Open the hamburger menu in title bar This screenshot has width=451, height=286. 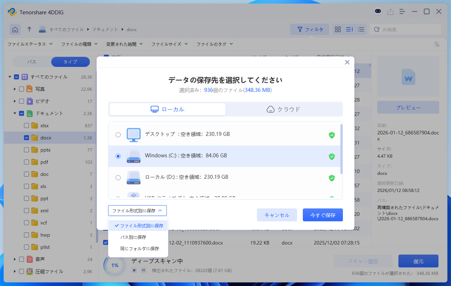coord(402,12)
